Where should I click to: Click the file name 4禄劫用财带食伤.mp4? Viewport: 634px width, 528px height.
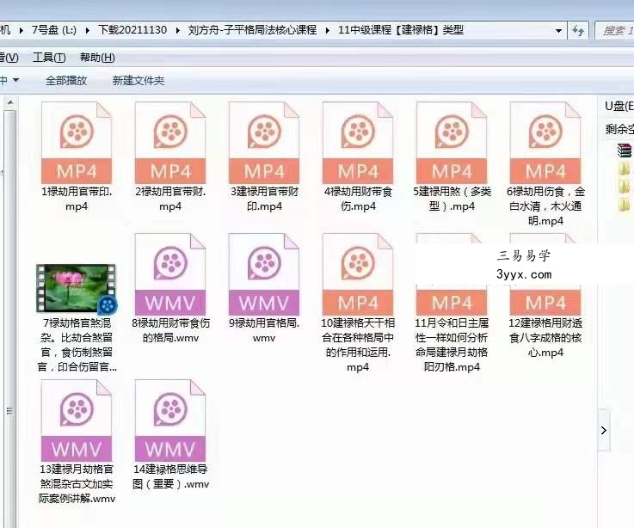358,199
